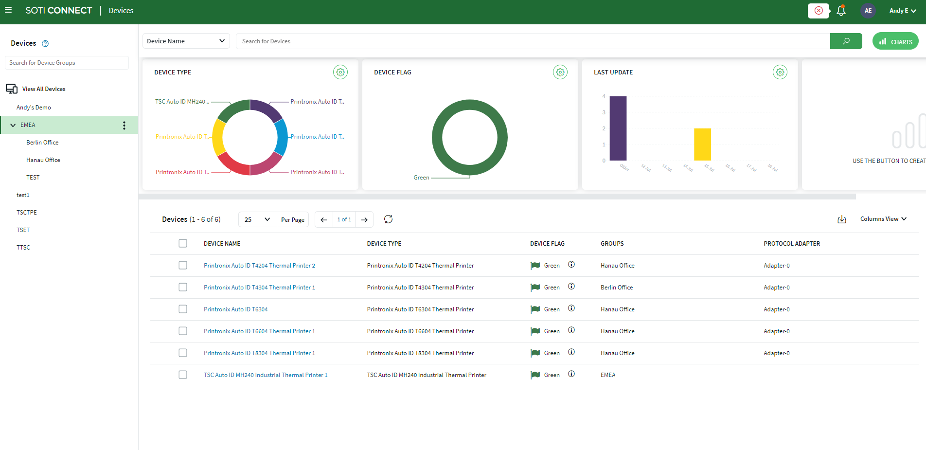926x450 pixels.
Task: Select Andy's Demo group
Action: click(x=34, y=108)
